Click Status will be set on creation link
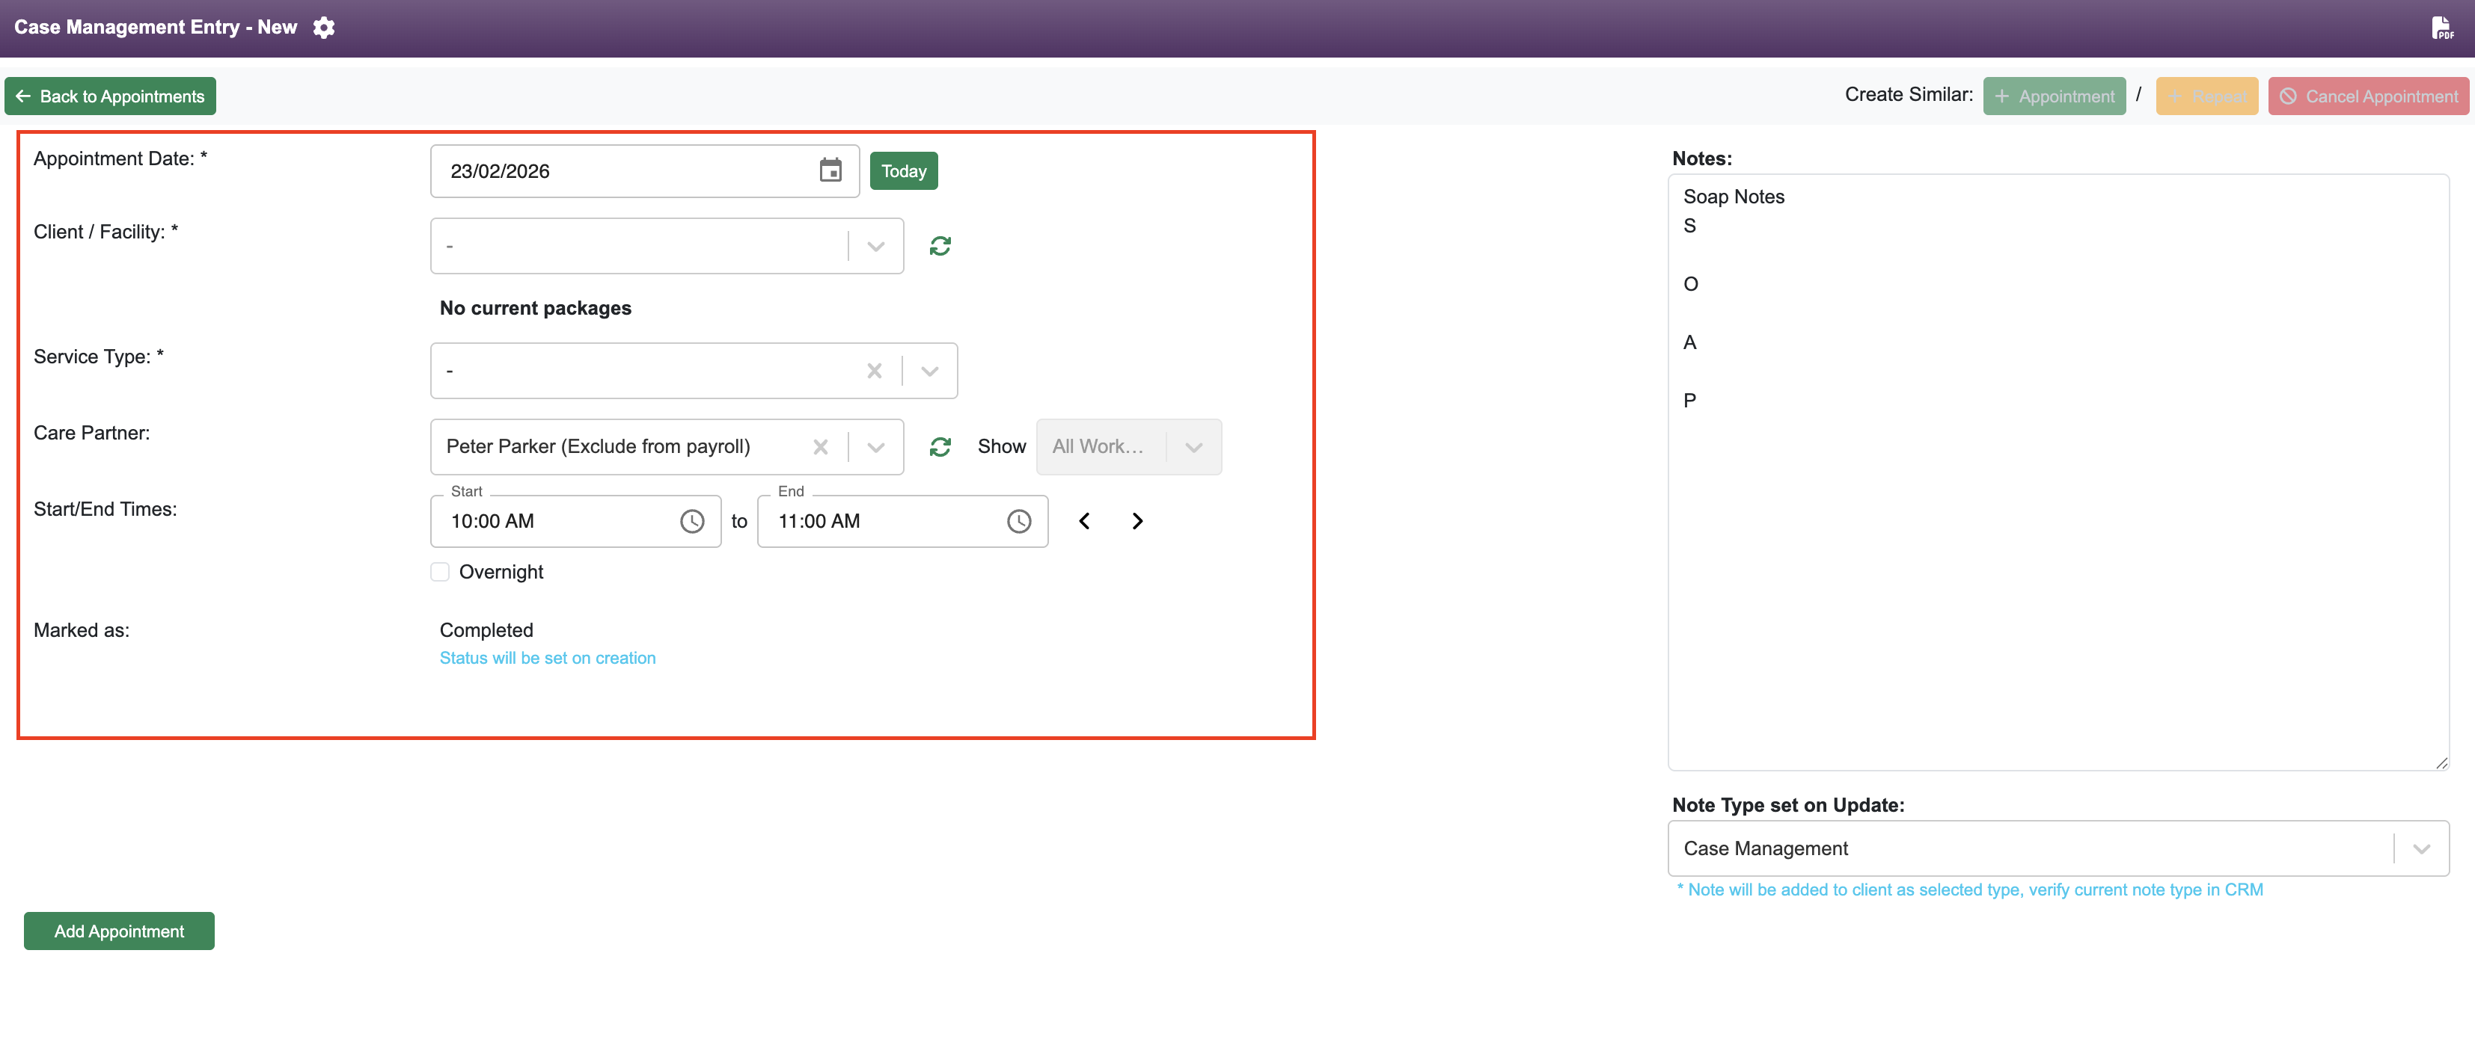Screen dimensions: 2475x1048 pos(548,657)
